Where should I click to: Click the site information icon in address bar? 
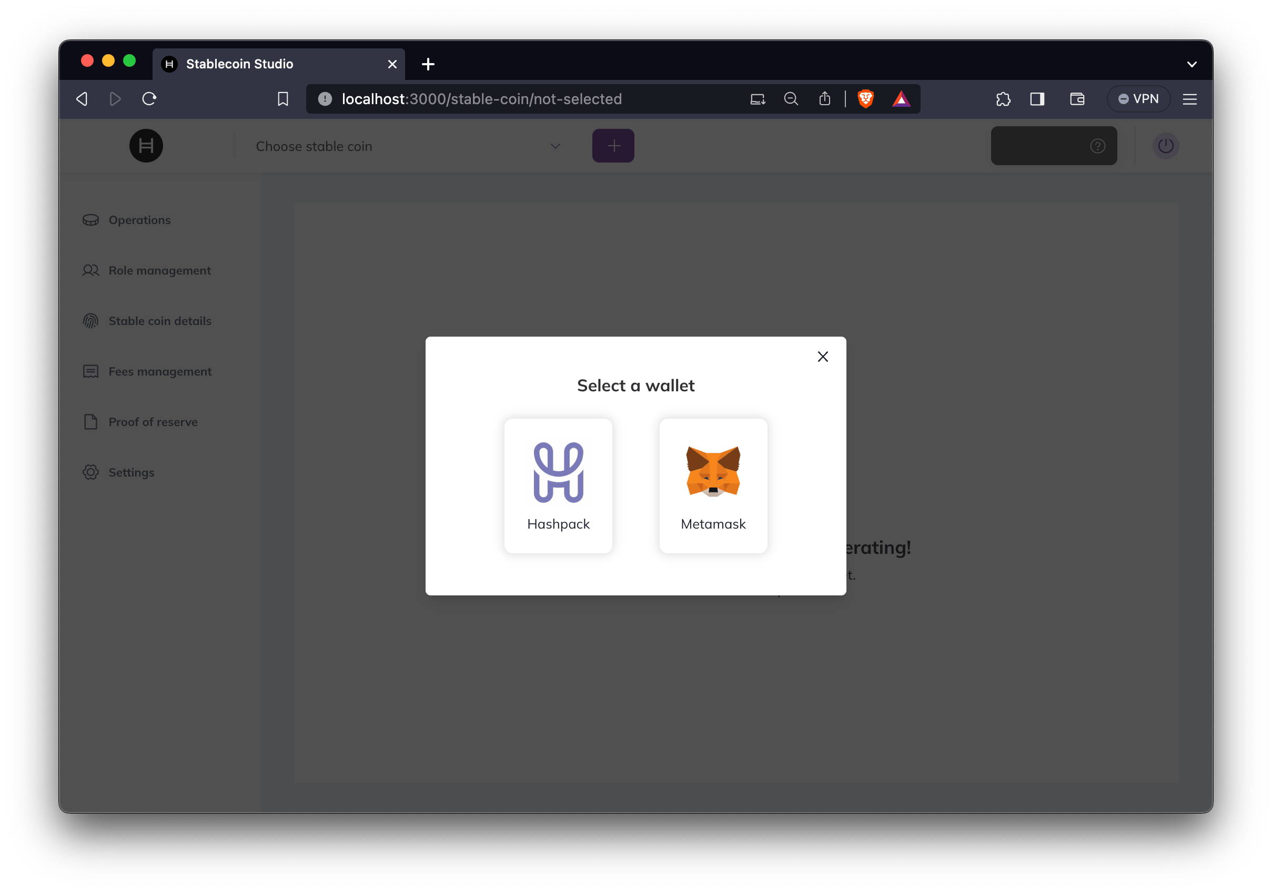click(325, 99)
